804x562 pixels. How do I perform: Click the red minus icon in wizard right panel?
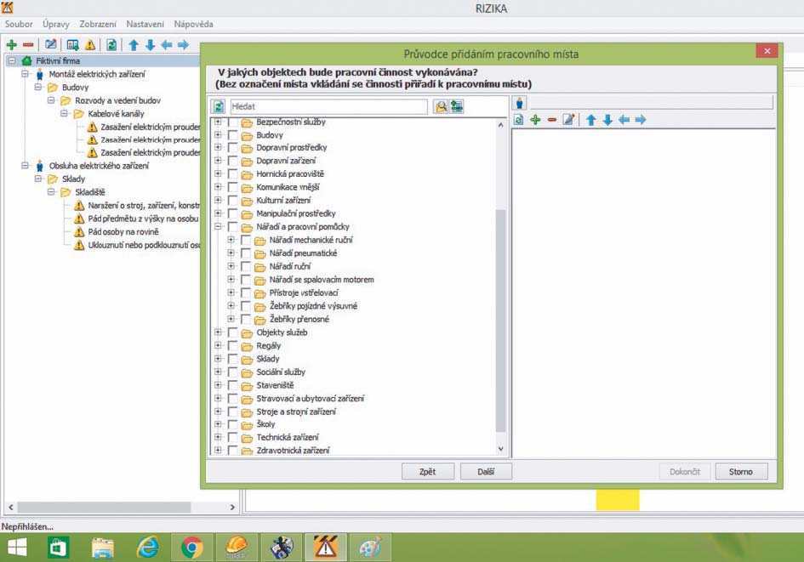tap(551, 120)
